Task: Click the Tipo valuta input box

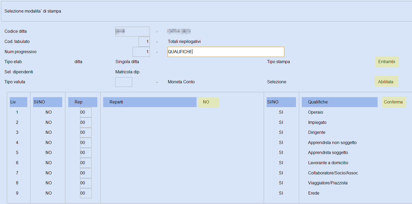Action: point(124,82)
